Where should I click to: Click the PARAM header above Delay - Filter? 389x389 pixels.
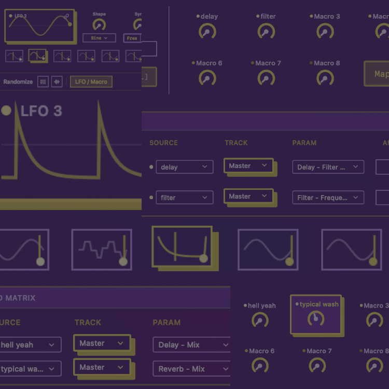304,143
